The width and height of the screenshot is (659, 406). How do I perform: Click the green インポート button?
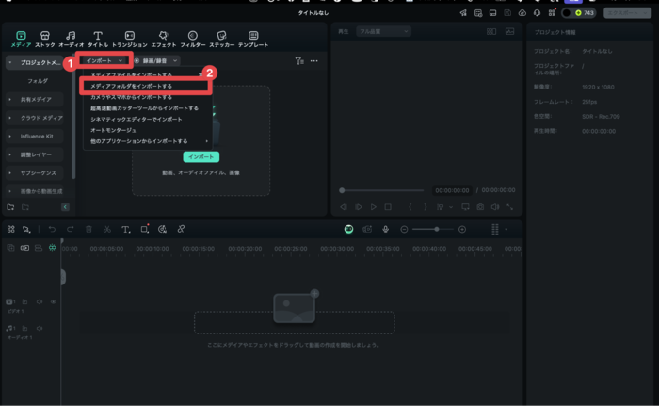pyautogui.click(x=201, y=156)
